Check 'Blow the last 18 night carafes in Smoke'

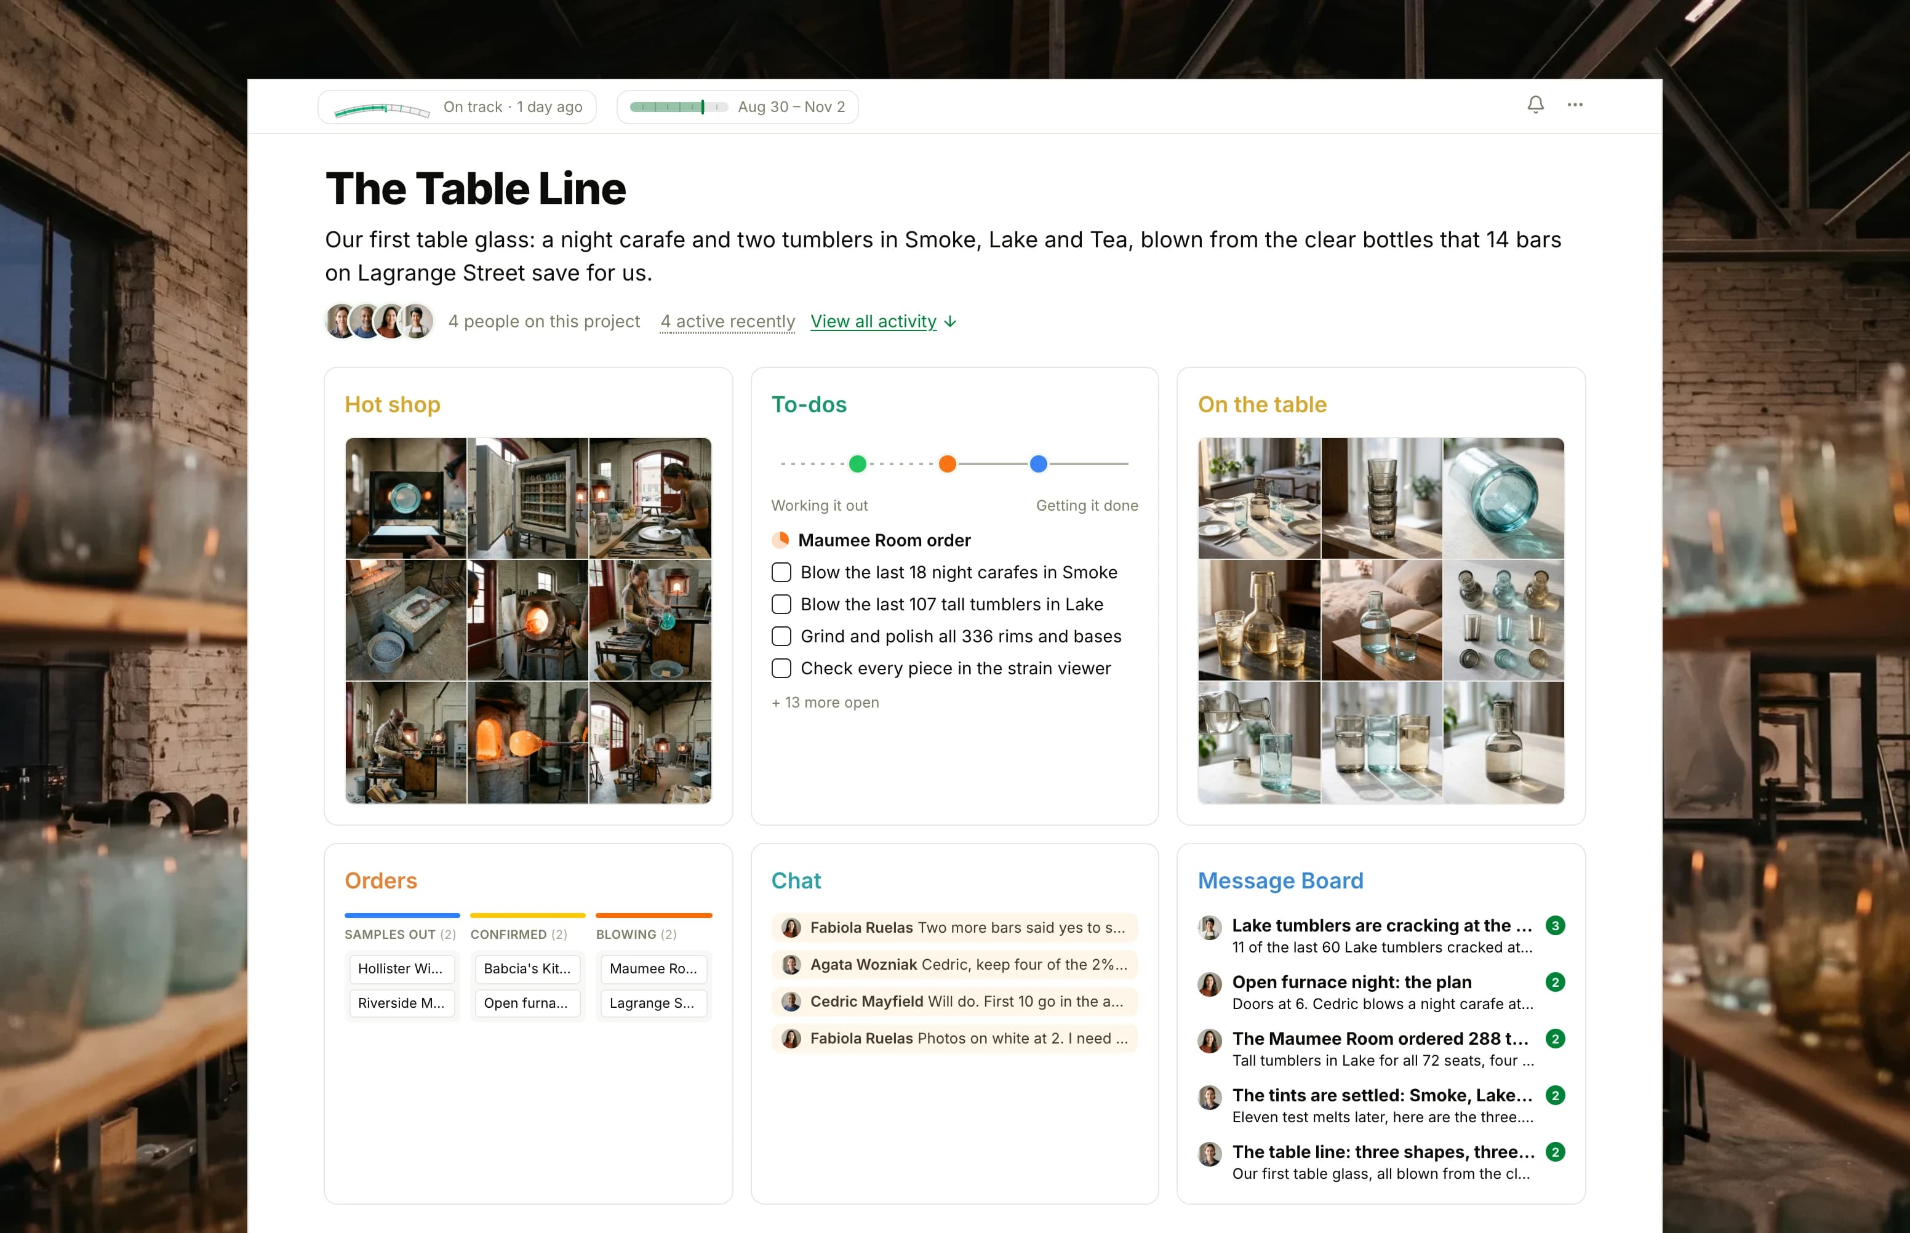point(781,572)
